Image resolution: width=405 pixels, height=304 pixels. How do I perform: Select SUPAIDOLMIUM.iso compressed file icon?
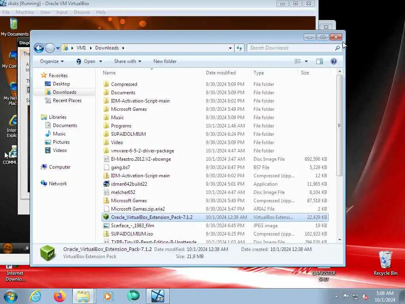click(x=106, y=234)
